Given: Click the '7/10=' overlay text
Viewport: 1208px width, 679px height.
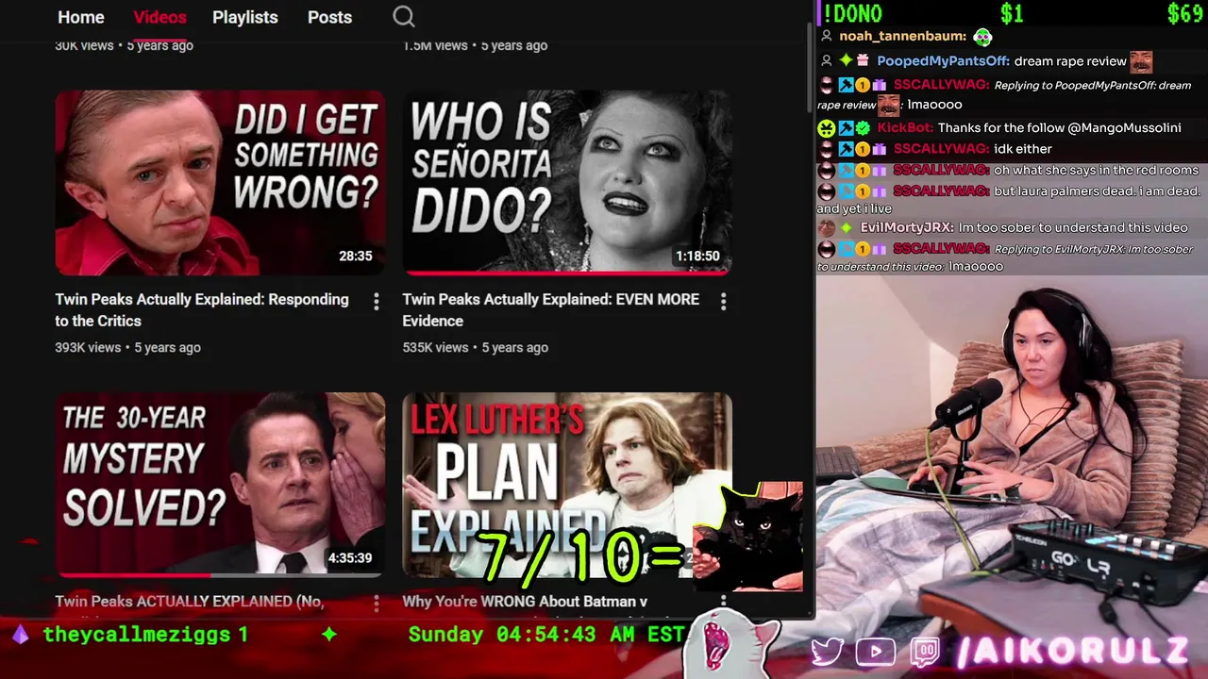Looking at the screenshot, I should pos(580,556).
